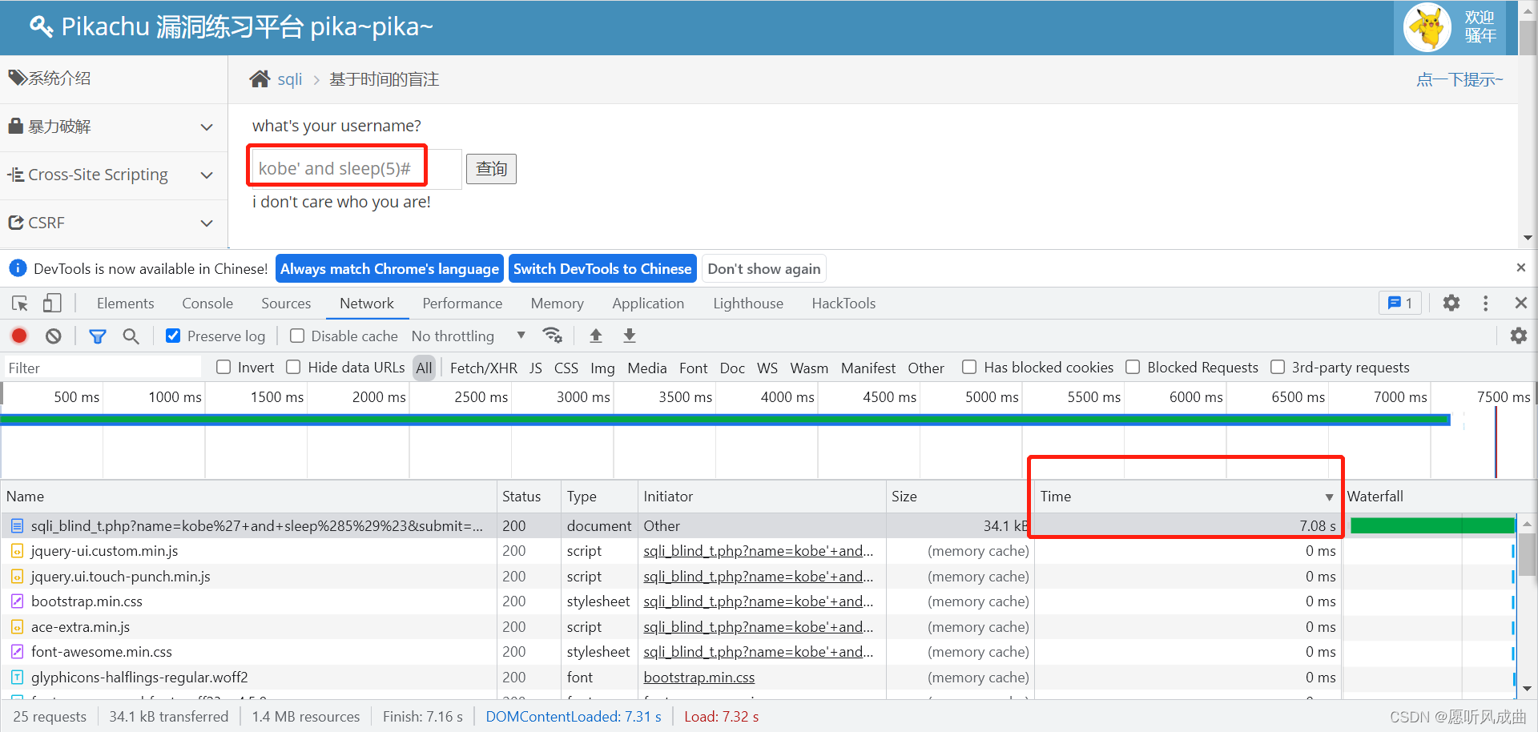Open the HackTools tab

(843, 304)
